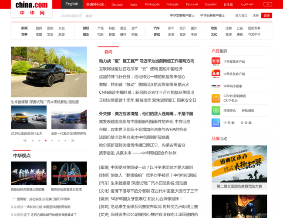
Task: Click the red 登录 login button
Action: pyautogui.click(x=266, y=16)
